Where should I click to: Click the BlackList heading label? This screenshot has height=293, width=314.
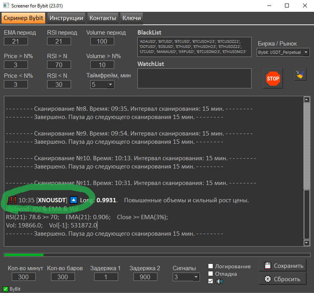[150, 33]
